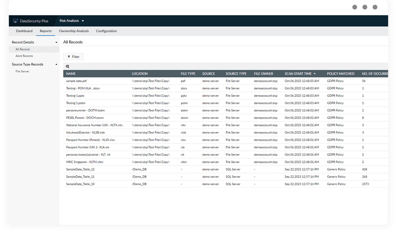
Task: Open the Risk Analysis module dropdown
Action: point(83,21)
